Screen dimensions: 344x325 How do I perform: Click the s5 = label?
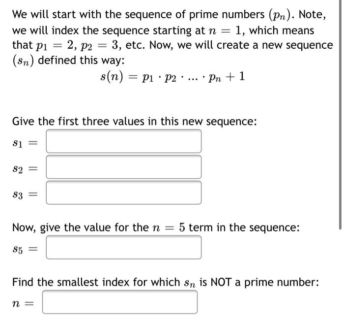click(x=25, y=249)
